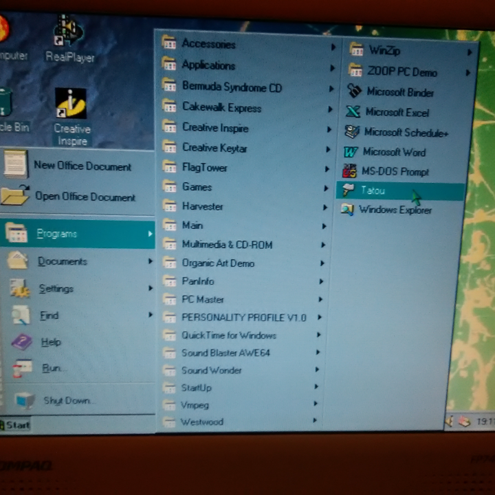The image size is (495, 495).
Task: Click the "Vmpeg" label
Action: tap(195, 405)
